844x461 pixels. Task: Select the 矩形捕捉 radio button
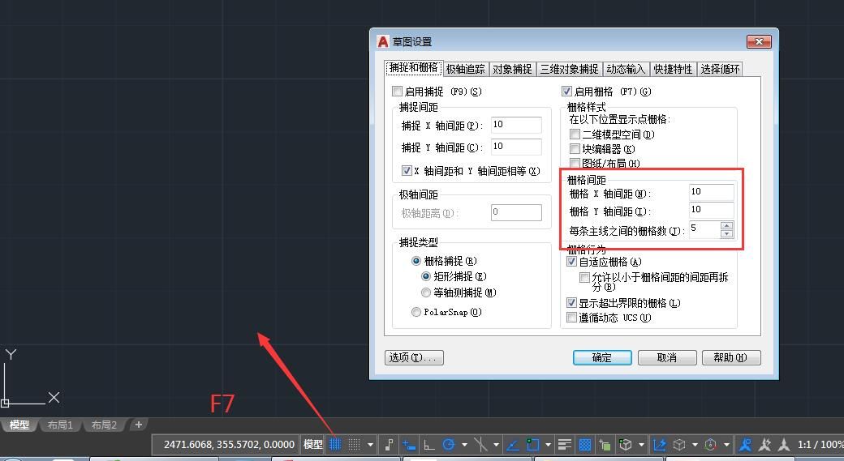pyautogui.click(x=426, y=276)
